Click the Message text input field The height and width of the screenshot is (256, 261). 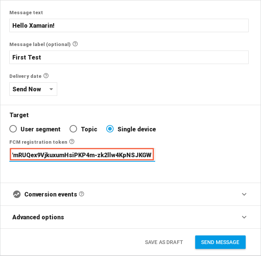[x=129, y=25]
